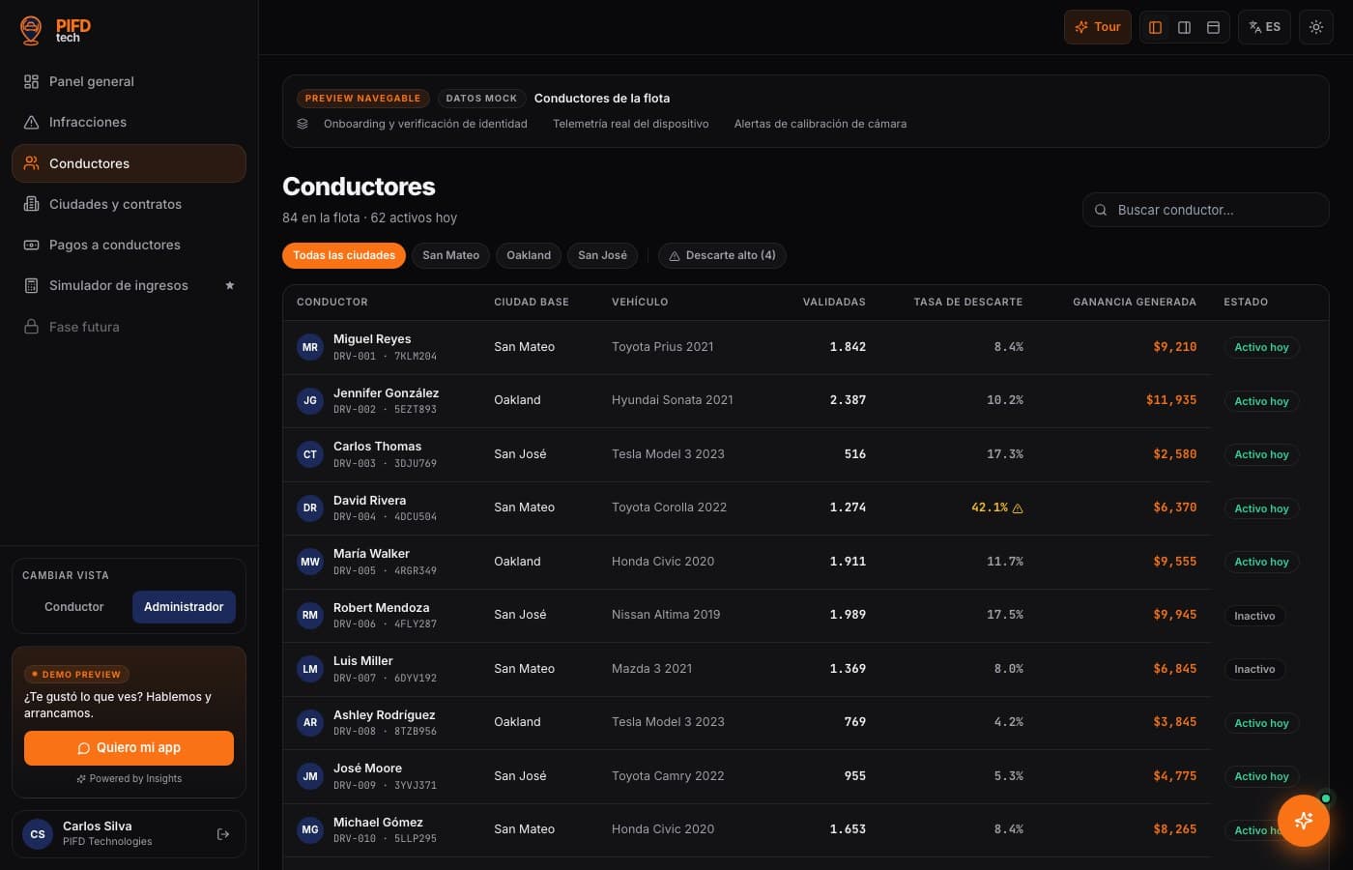Toggle light theme with sun icon
The width and height of the screenshot is (1353, 870).
point(1316,27)
